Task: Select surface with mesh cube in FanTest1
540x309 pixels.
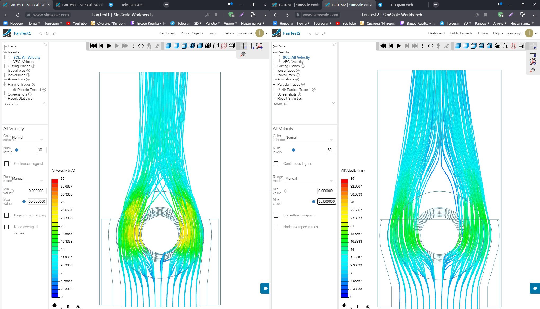Action: point(192,46)
